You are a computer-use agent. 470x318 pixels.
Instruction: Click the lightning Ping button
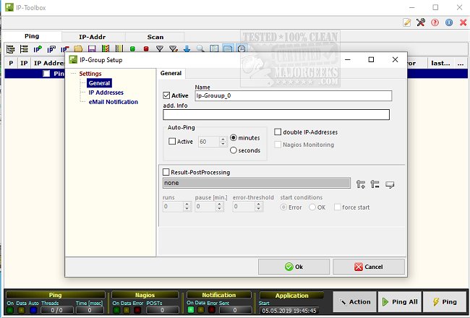coord(445,302)
